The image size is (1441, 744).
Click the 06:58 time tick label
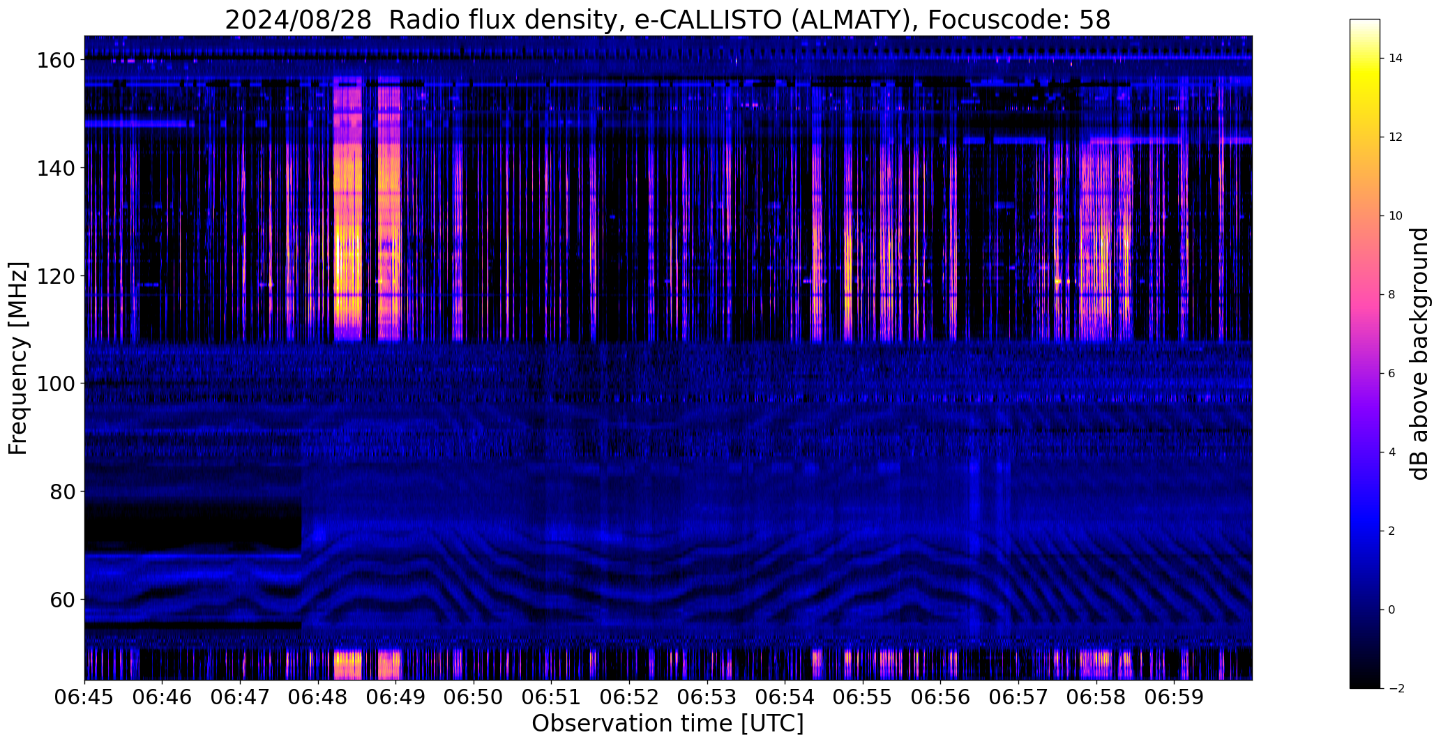pos(1096,697)
